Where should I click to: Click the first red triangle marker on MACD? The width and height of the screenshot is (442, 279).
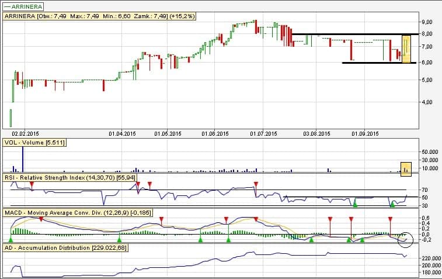(41, 219)
